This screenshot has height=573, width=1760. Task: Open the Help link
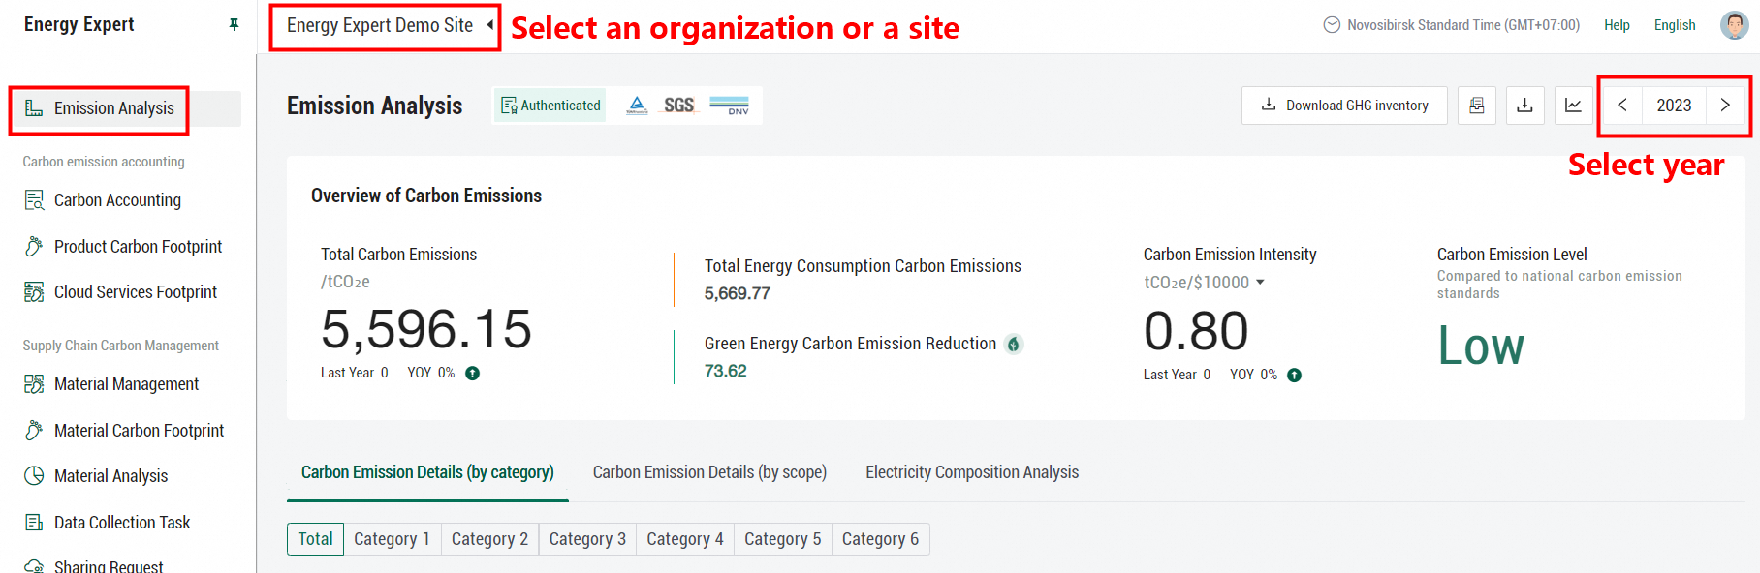point(1617,25)
